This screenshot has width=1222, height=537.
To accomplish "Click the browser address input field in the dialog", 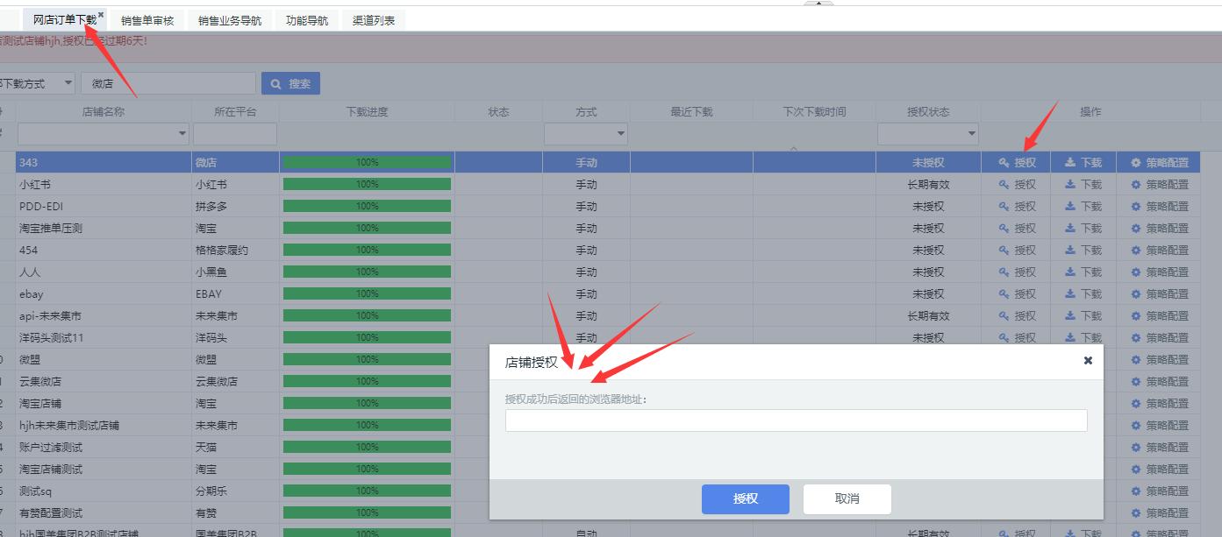I will coord(796,420).
